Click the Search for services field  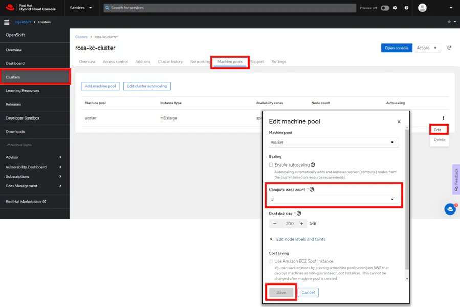[230, 8]
